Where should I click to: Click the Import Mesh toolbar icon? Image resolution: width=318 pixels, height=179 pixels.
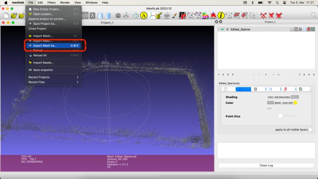coord(21,16)
